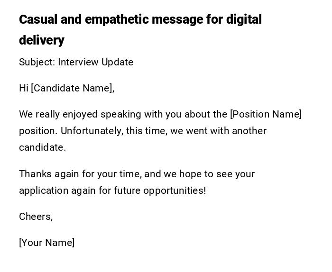The height and width of the screenshot is (272, 332).
Task: Click the "Cheers," sign-off line
Action: click(x=36, y=217)
